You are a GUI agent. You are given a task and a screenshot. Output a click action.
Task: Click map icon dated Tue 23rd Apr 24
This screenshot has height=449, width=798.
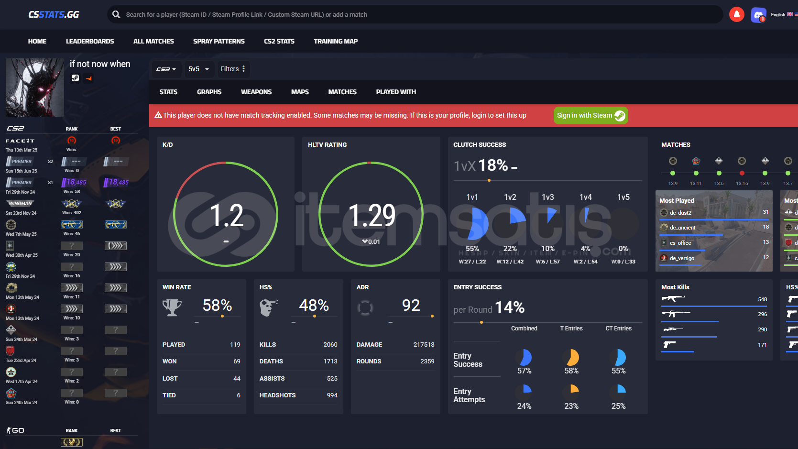[x=11, y=350]
